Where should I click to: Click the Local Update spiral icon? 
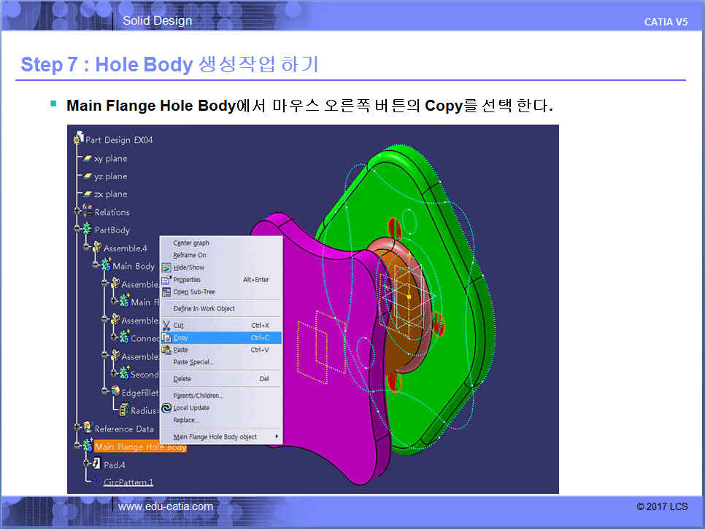tap(166, 408)
